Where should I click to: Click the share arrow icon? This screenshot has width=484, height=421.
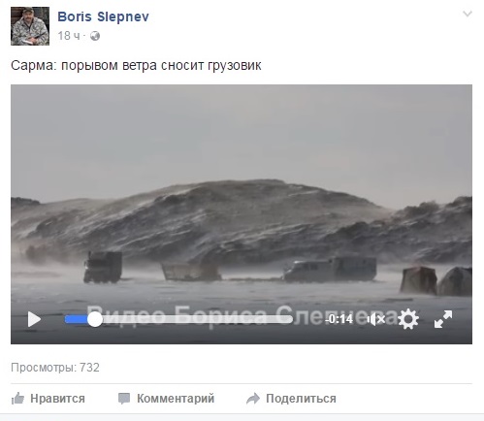(x=253, y=399)
